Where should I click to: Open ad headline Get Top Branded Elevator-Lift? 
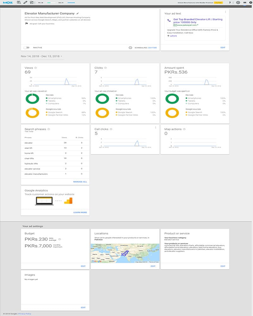point(198,21)
